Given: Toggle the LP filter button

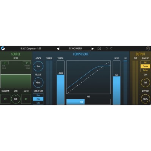Looking at the screenshot, I should click(x=26, y=63).
